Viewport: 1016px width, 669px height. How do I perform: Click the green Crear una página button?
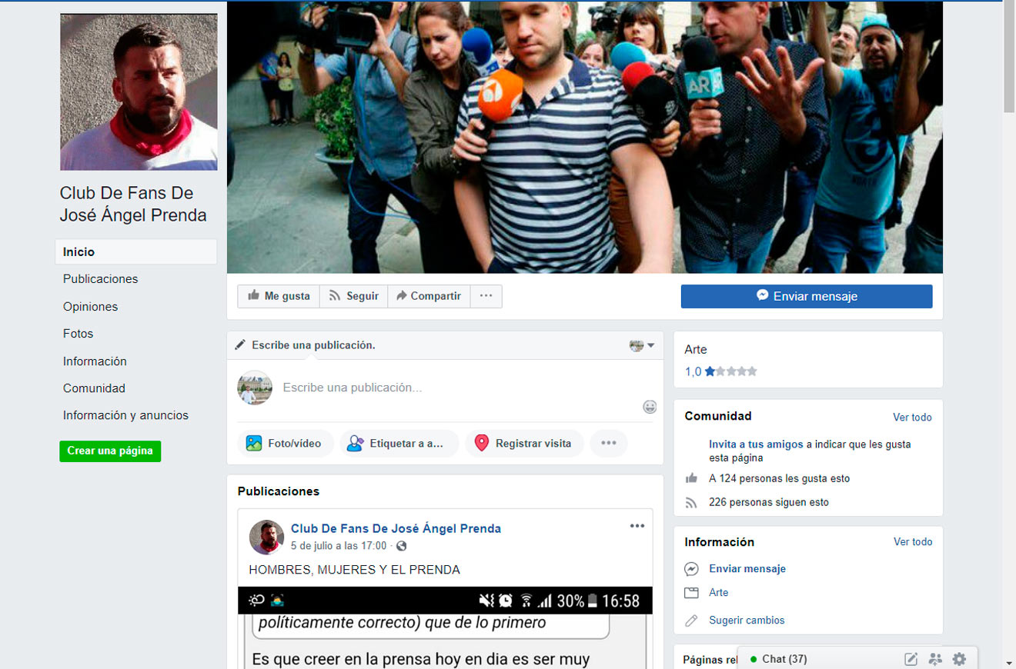click(x=110, y=451)
